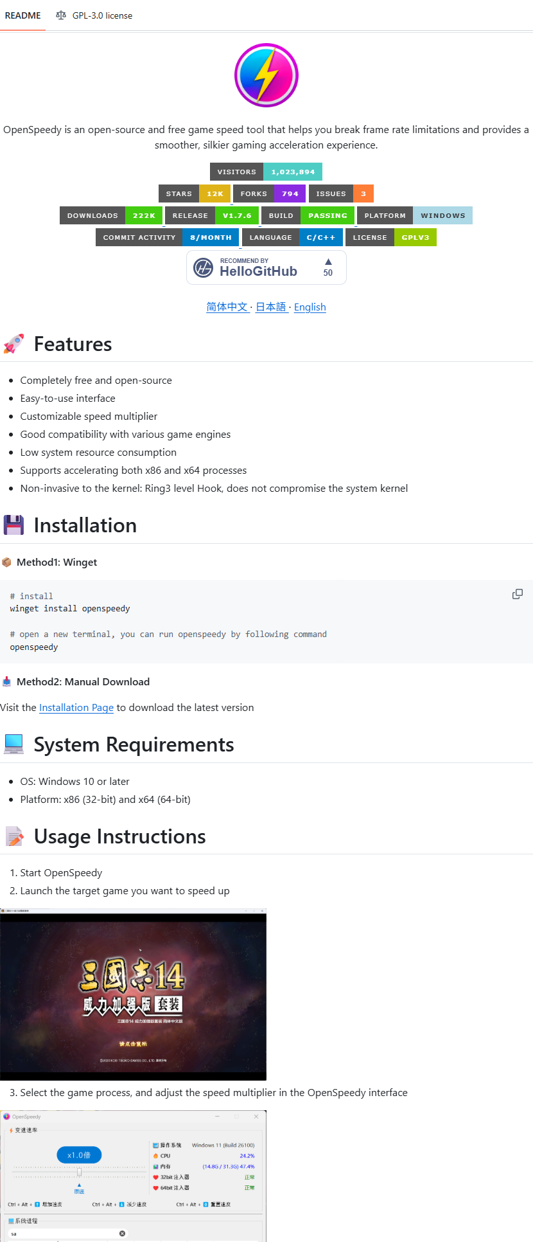Screen dimensions: 533x1242
Task: Open the 日本語 README link
Action: [x=270, y=307]
